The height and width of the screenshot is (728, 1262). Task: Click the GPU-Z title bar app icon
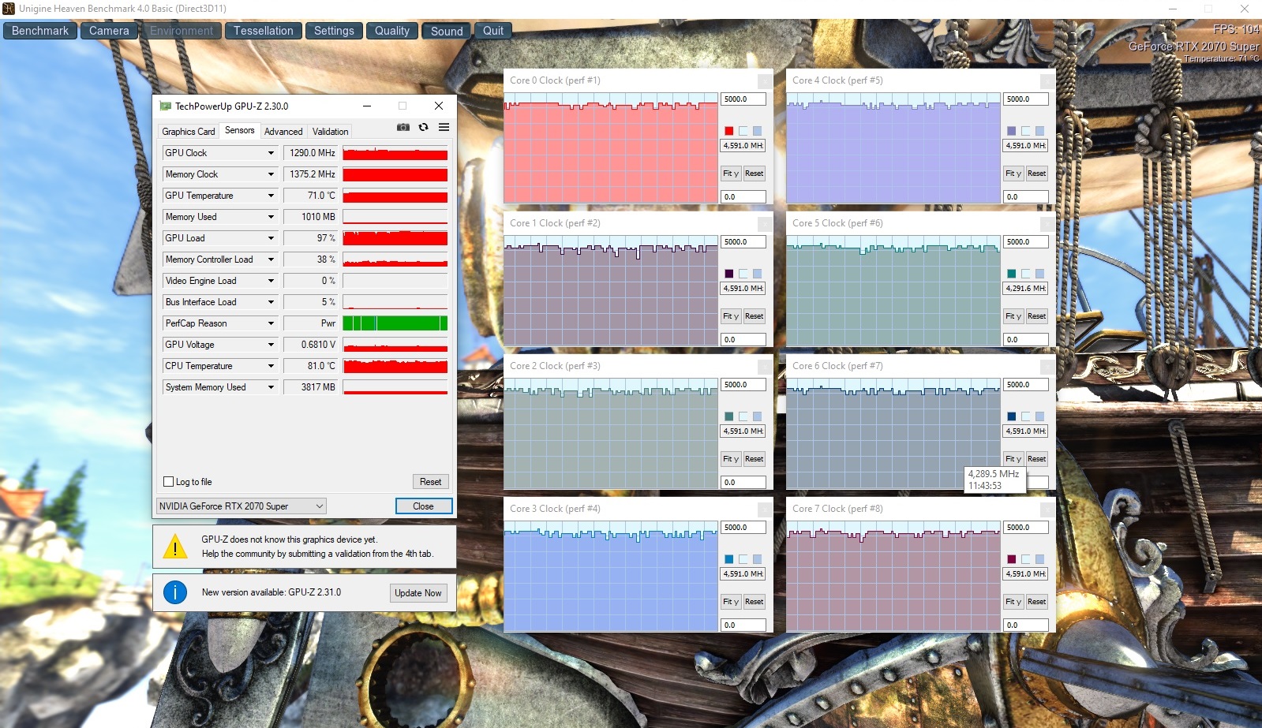(165, 106)
